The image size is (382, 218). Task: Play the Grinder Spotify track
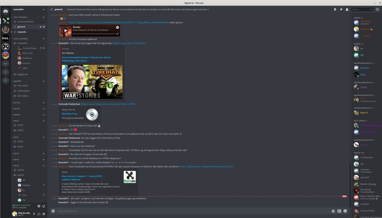coord(65,31)
